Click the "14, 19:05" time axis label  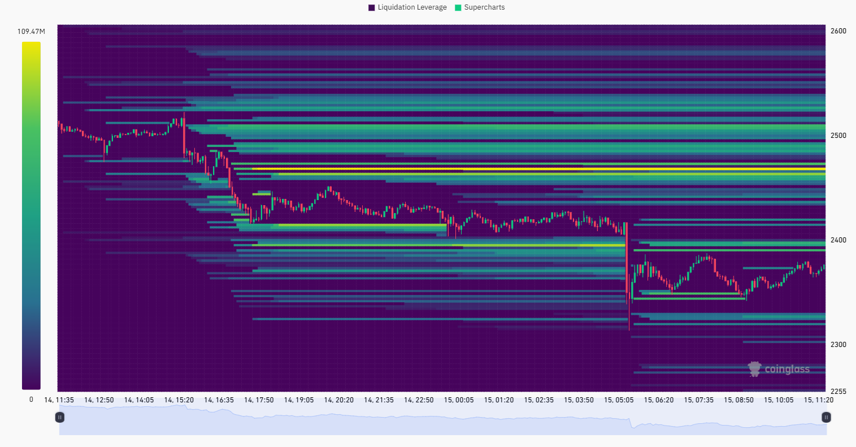pyautogui.click(x=299, y=400)
